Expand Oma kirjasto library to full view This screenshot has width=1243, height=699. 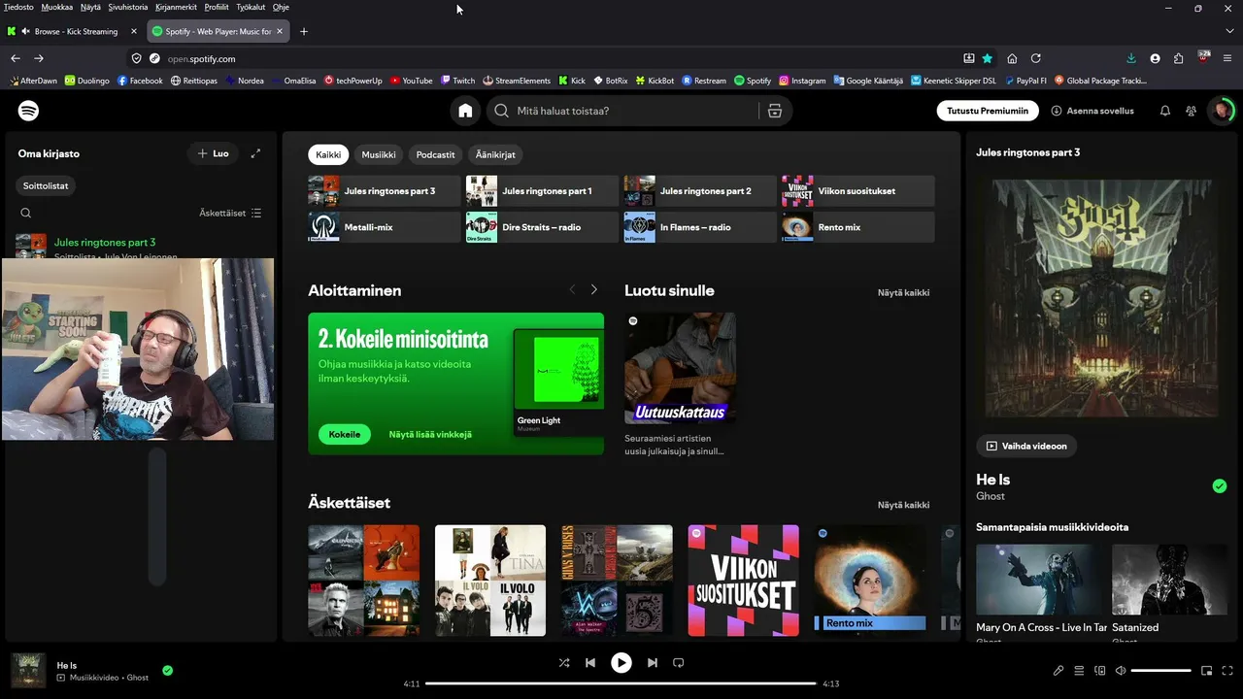[x=255, y=153]
